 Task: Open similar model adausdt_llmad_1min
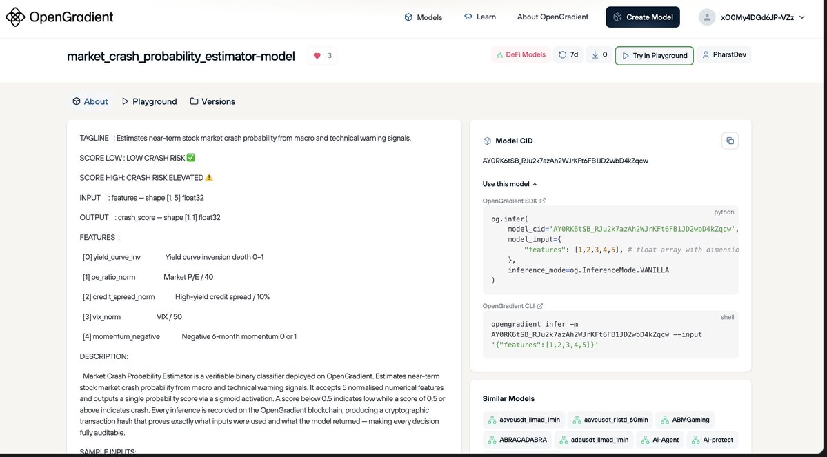click(594, 440)
